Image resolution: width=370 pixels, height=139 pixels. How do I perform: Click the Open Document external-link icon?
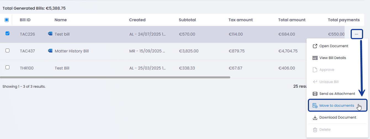click(x=315, y=46)
